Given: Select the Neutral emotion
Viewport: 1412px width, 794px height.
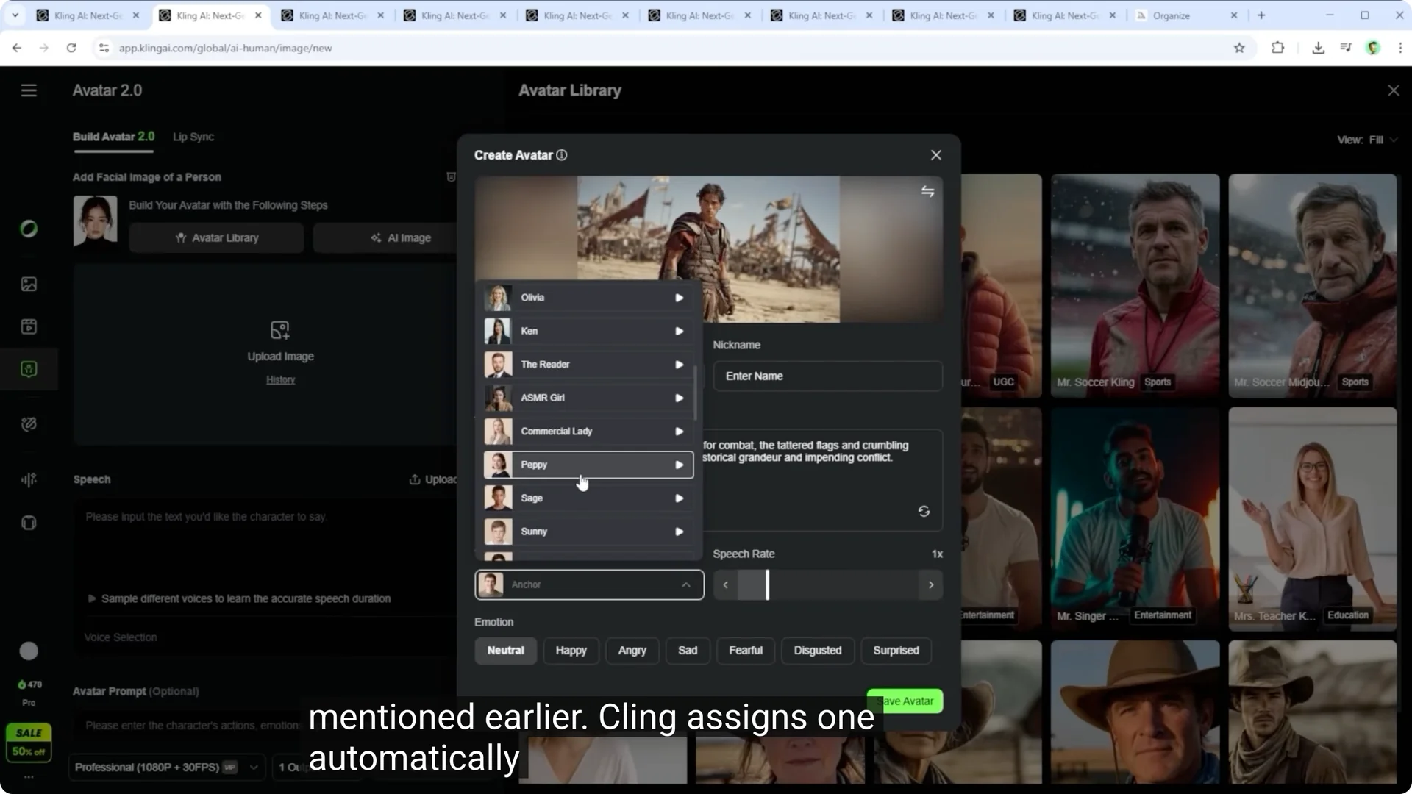Looking at the screenshot, I should pyautogui.click(x=505, y=651).
